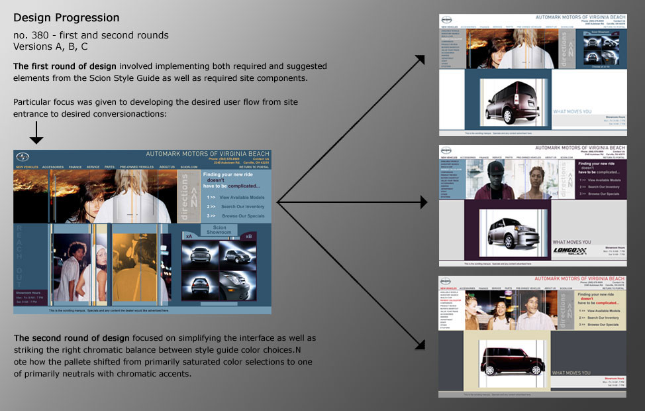
Task: Click the directions banner in the large blue mockup
Action: (189, 196)
